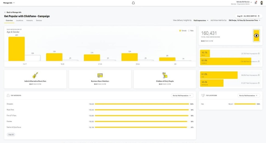Click the Snapchat ghost logo

tap(133, 3)
